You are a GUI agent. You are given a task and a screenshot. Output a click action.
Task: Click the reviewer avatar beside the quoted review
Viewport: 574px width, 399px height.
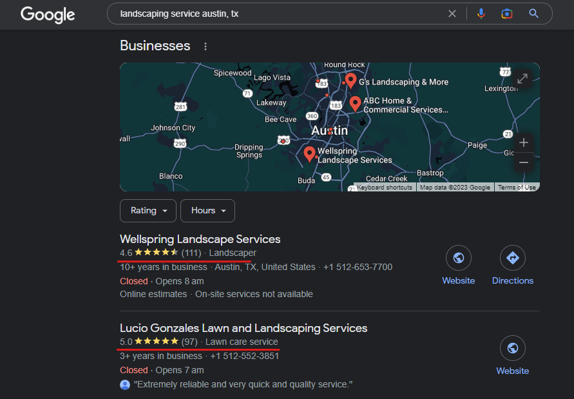pyautogui.click(x=125, y=385)
